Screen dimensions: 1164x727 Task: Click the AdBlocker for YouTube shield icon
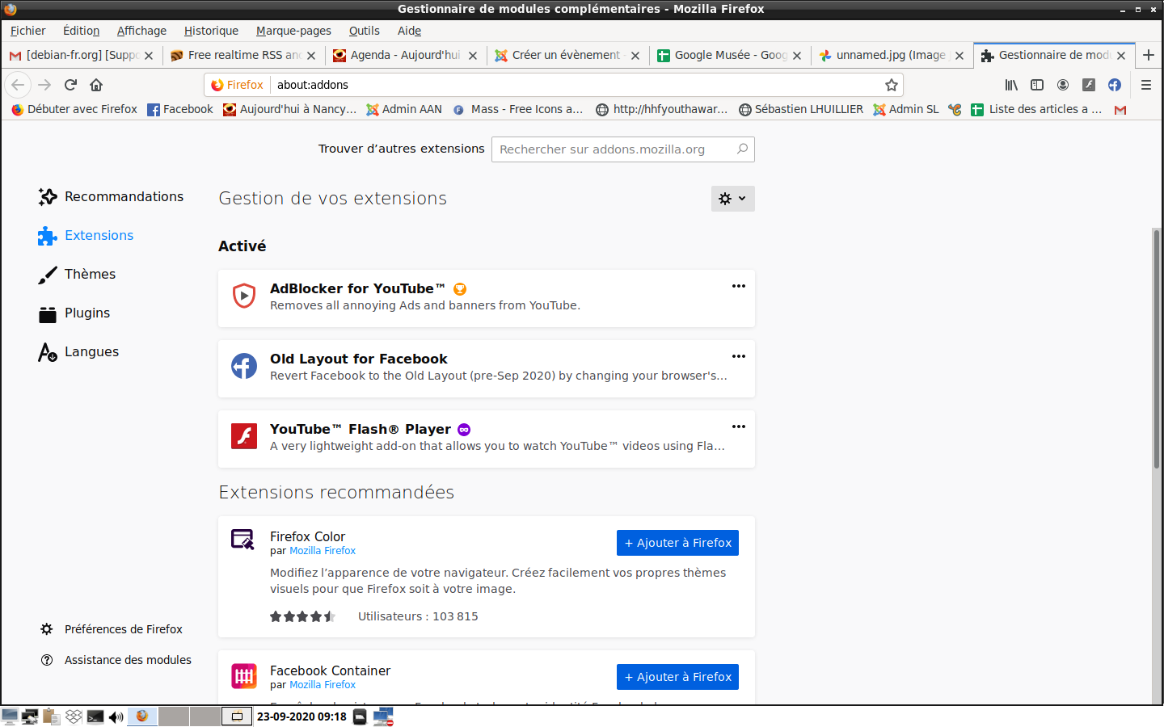pos(244,296)
